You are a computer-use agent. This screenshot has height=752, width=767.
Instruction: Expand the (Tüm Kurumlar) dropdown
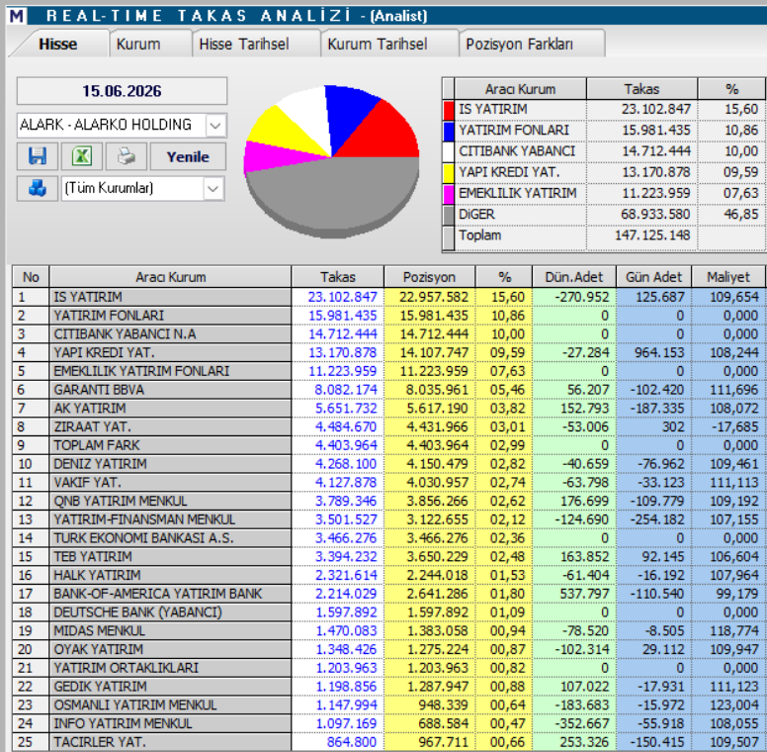pyautogui.click(x=213, y=188)
